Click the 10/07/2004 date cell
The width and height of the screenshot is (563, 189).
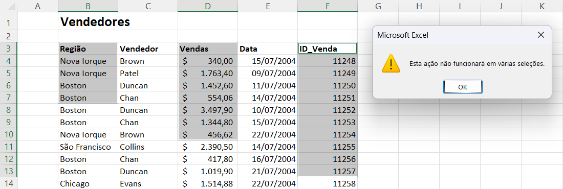[268, 110]
